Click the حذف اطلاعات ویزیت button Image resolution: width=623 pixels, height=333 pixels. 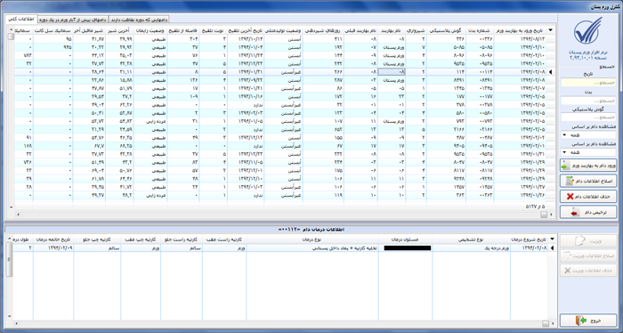[x=588, y=270]
